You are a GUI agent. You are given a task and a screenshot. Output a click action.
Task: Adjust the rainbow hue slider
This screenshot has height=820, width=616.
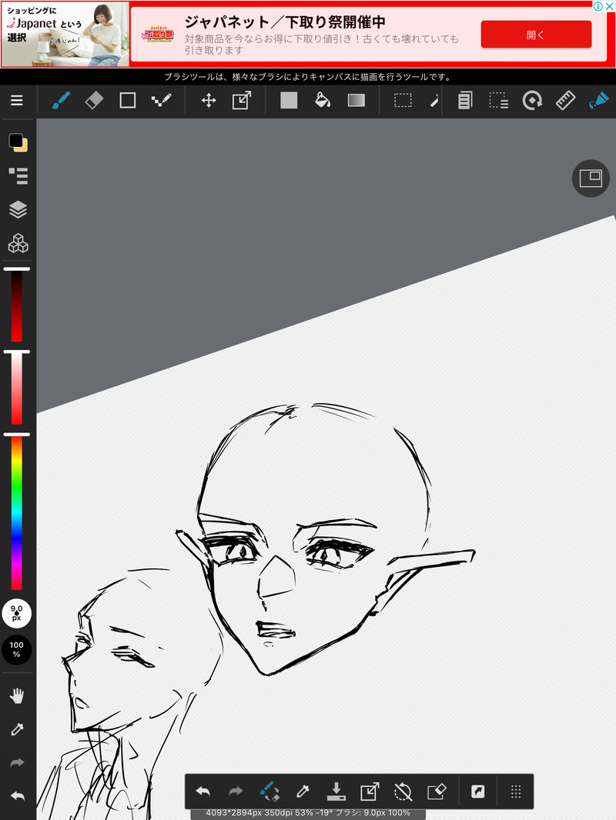(x=17, y=512)
